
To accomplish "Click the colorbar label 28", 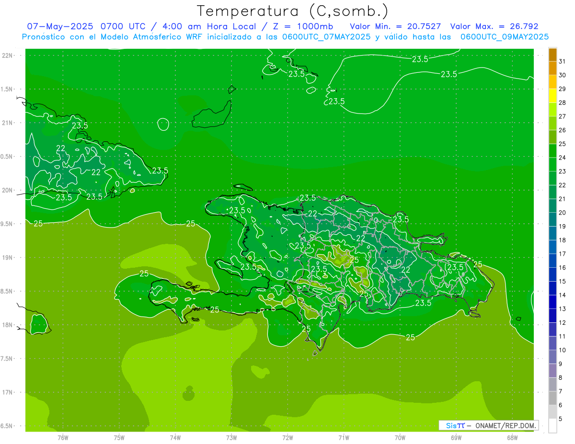I will tap(562, 102).
